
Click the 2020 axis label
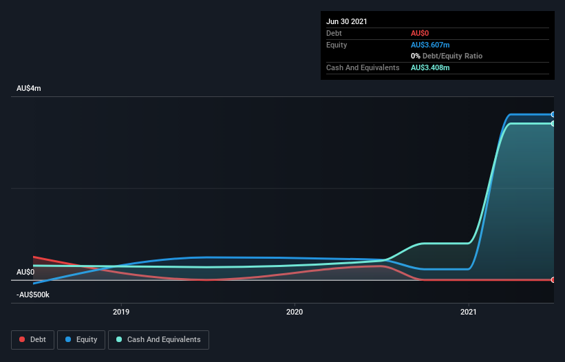(x=295, y=312)
